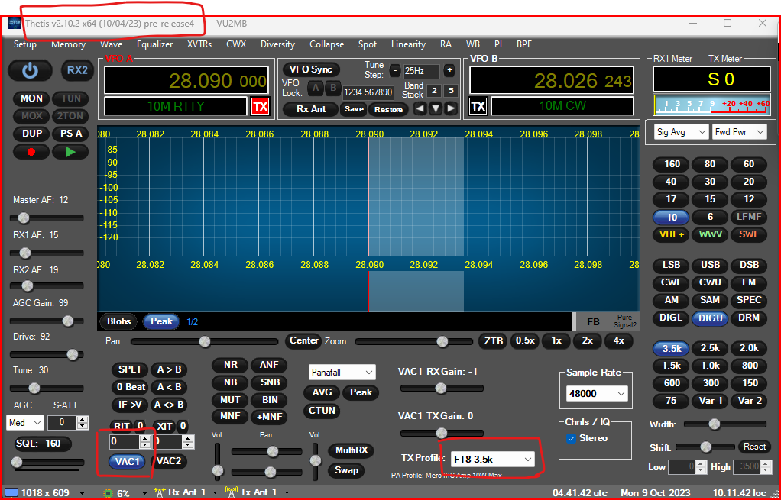Viewport: 781px width, 500px height.
Task: Click the band stack down arrow
Action: [436, 109]
